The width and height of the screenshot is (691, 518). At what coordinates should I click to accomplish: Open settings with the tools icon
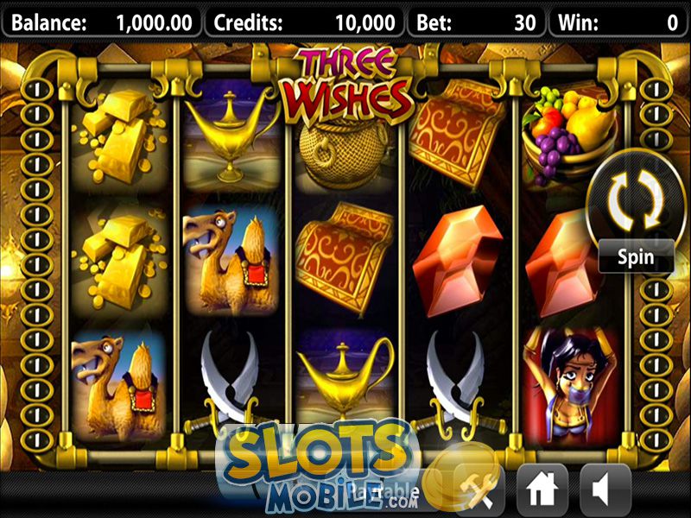479,490
